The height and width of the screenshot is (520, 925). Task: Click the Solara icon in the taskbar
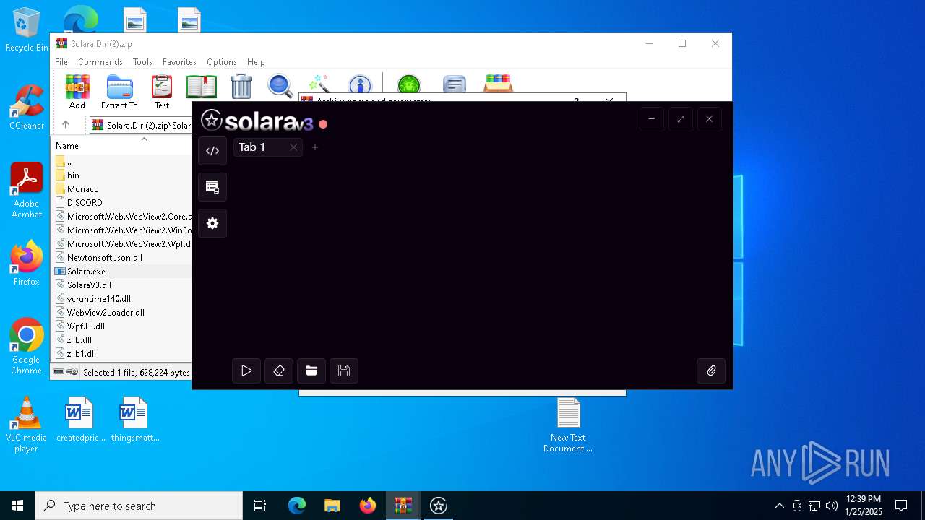pyautogui.click(x=439, y=506)
